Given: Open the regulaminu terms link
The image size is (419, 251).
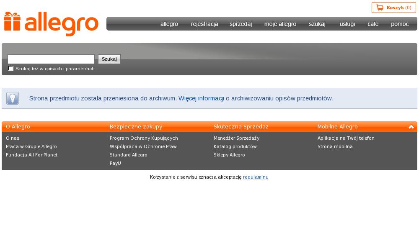Looking at the screenshot, I should (x=256, y=177).
